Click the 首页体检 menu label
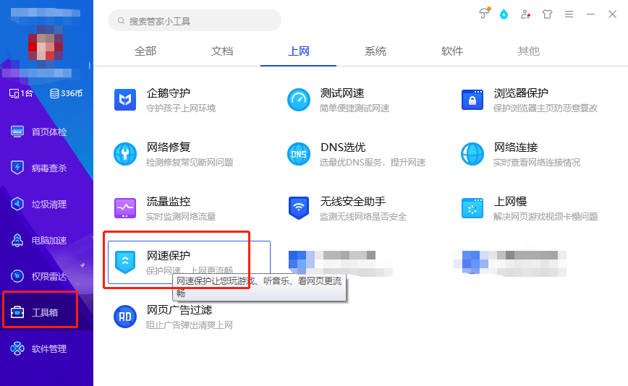This screenshot has width=628, height=386. pyautogui.click(x=49, y=132)
